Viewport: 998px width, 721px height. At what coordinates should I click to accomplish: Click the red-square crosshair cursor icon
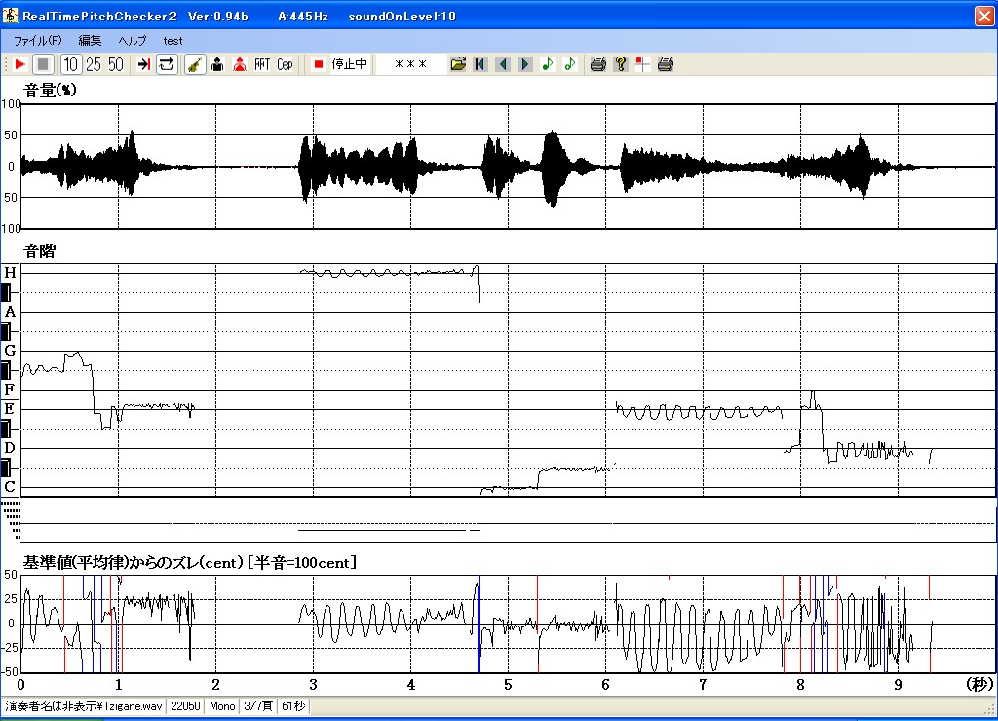643,64
